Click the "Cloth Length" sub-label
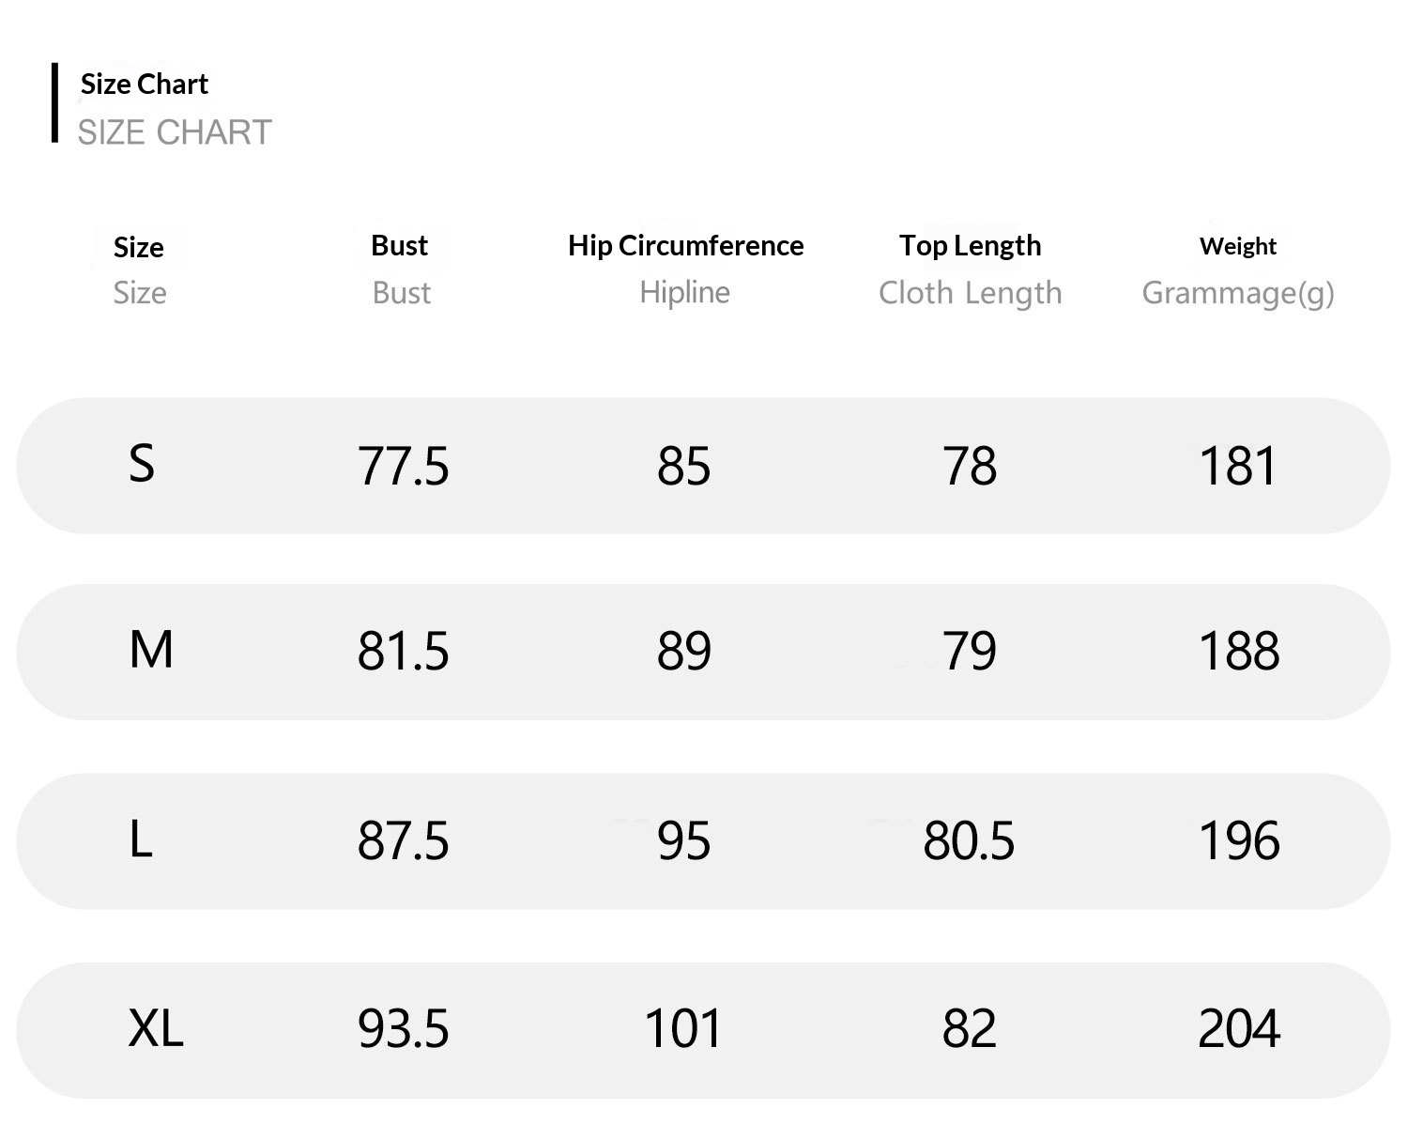The image size is (1408, 1124). (x=970, y=293)
